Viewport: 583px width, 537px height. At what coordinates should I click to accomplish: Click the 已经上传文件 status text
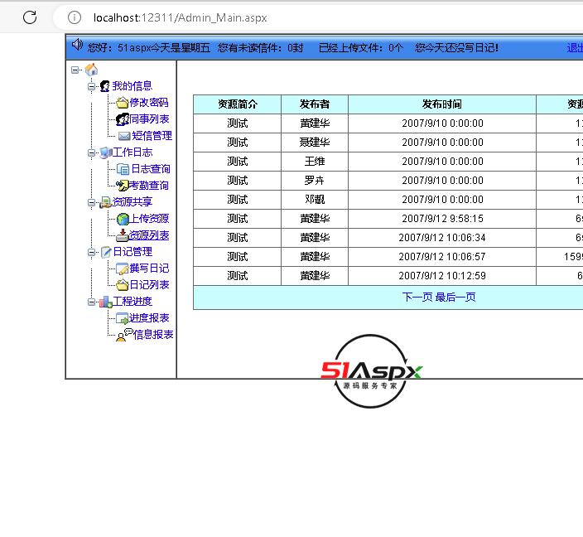(361, 47)
